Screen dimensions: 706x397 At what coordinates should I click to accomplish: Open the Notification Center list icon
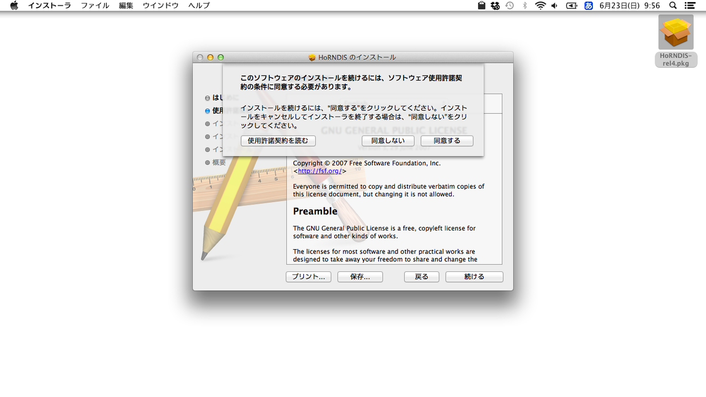689,6
